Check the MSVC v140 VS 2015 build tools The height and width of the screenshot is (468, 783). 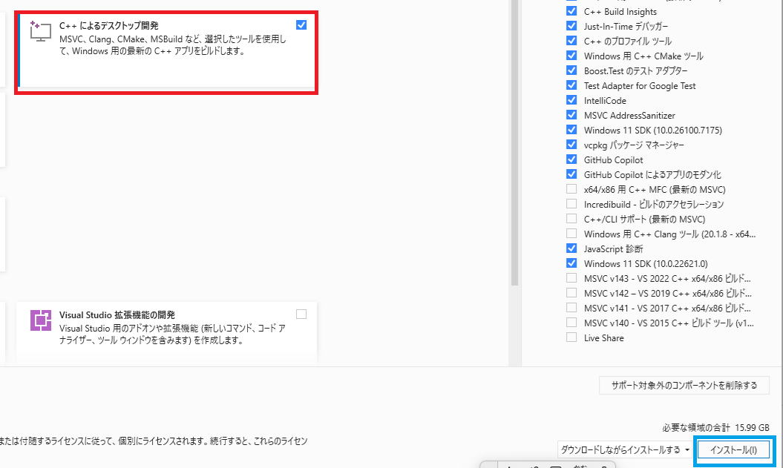point(571,323)
